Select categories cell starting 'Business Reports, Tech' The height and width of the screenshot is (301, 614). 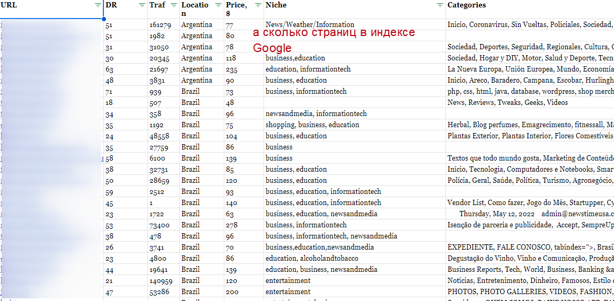coord(530,269)
